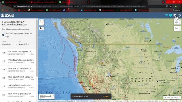Open the Reading list button

click(175, 10)
